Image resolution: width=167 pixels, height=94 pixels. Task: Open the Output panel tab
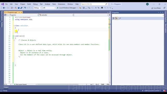pyautogui.click(x=6, y=87)
